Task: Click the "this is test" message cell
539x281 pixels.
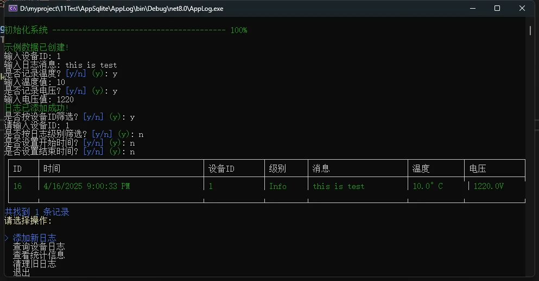Action: click(x=339, y=186)
